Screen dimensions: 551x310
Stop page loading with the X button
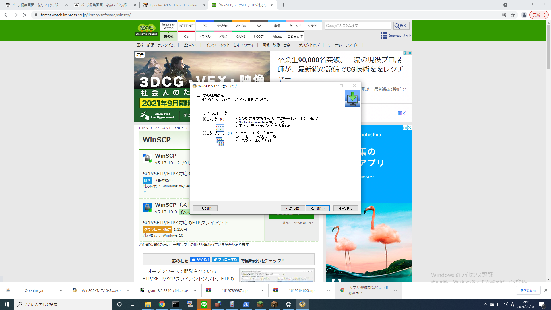pyautogui.click(x=25, y=15)
